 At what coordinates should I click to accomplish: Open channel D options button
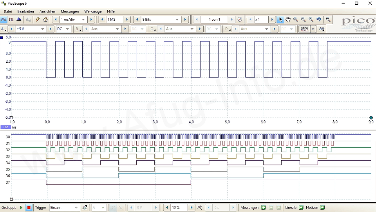(x=227, y=29)
